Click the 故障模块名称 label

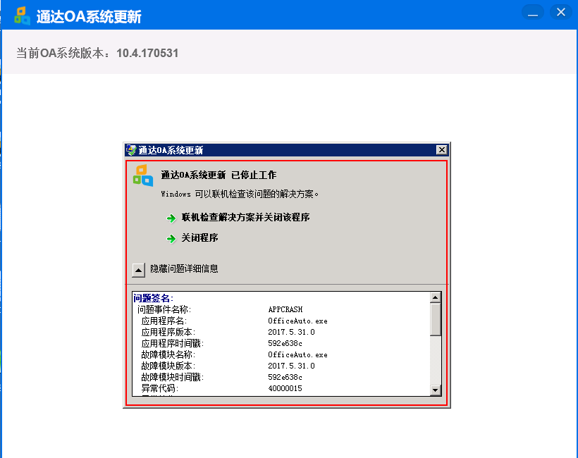(x=168, y=355)
